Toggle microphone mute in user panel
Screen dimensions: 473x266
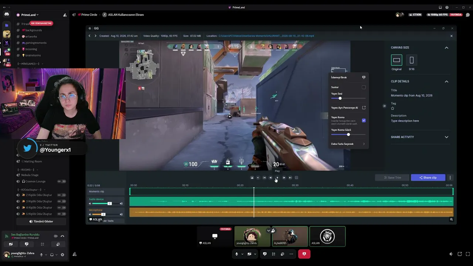point(41,255)
